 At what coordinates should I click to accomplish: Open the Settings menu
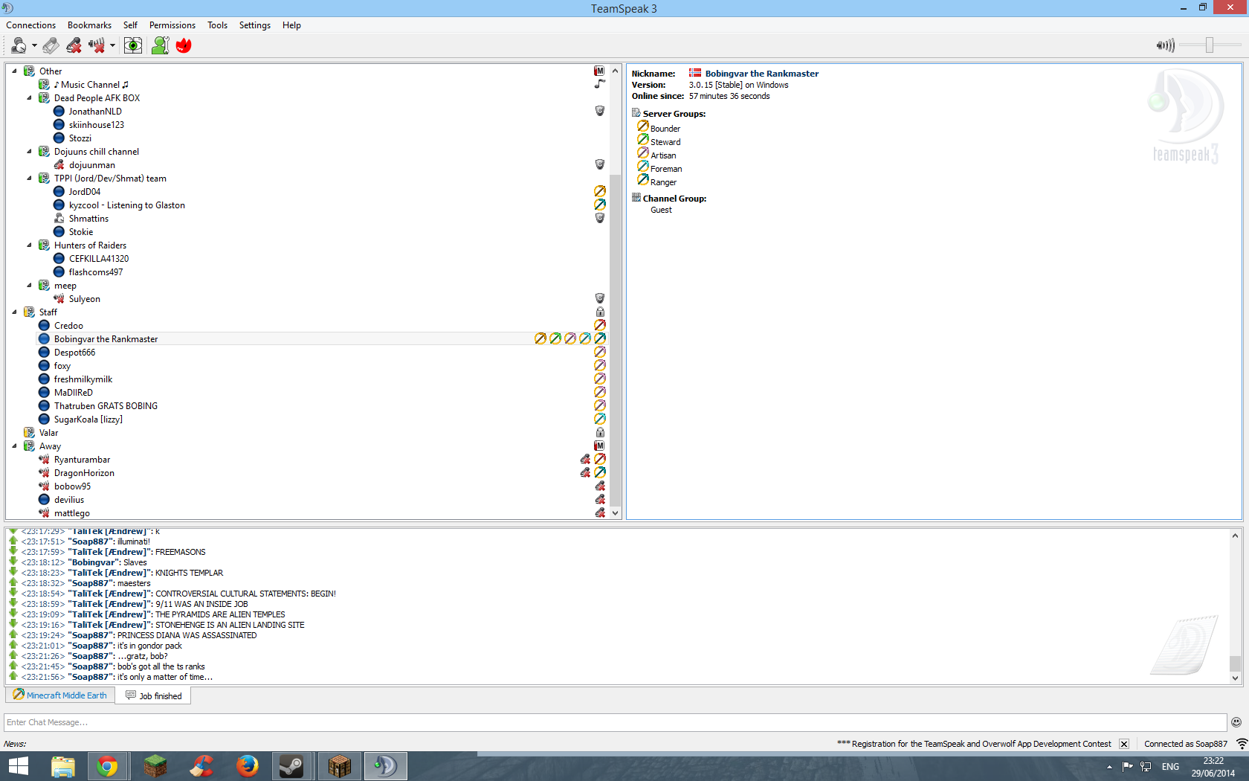click(255, 25)
